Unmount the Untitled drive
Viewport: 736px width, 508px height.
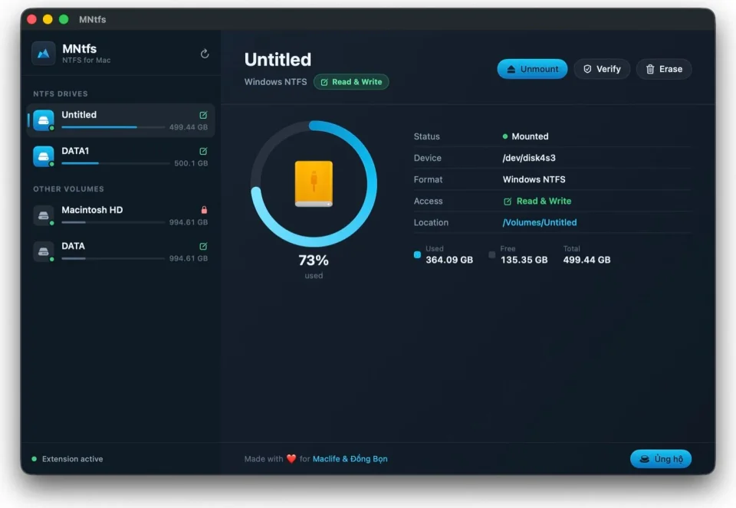532,69
